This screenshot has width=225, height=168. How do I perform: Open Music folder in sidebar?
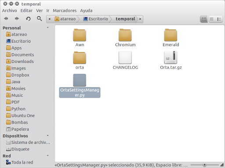pos(15,95)
